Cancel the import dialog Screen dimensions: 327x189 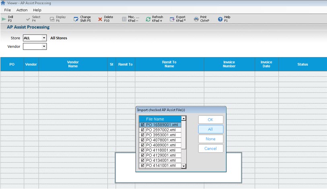coord(210,148)
